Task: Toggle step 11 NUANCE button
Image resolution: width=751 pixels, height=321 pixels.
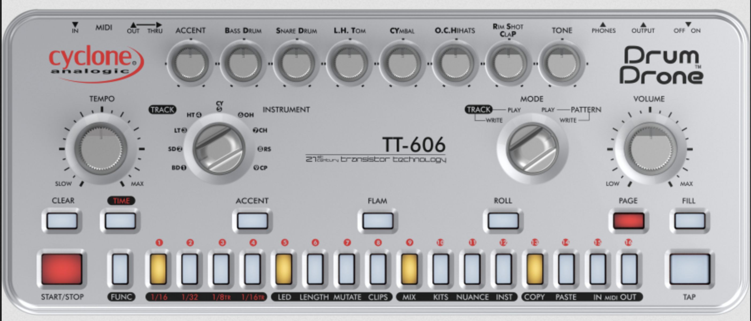Action: [x=472, y=269]
